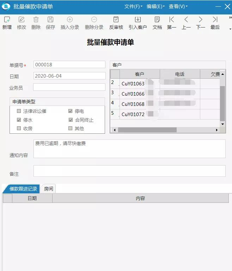Screen dimensions: 232x271
Task: Click the 删除 (Delete) toolbar icon
Action: [x=36, y=19]
